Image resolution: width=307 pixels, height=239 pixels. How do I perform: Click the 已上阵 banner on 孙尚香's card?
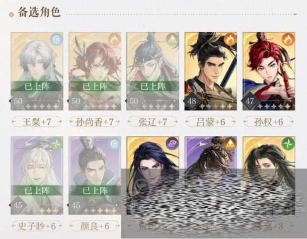(x=95, y=86)
